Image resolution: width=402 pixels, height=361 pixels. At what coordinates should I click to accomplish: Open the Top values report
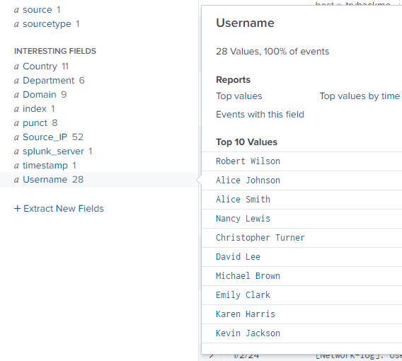(239, 96)
